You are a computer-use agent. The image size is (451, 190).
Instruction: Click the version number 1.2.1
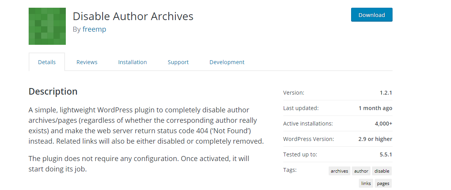click(x=386, y=93)
